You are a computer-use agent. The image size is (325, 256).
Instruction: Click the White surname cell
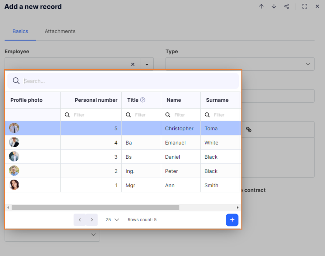(x=220, y=142)
